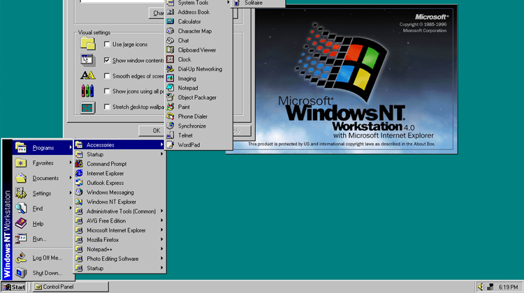Expand the first Startup folder under Accessories
Screen dimensions: 524x293
tap(119, 154)
